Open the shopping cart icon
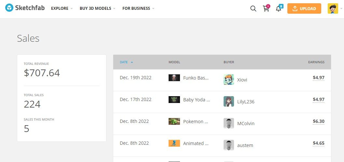This screenshot has width=344, height=162. pos(266,8)
